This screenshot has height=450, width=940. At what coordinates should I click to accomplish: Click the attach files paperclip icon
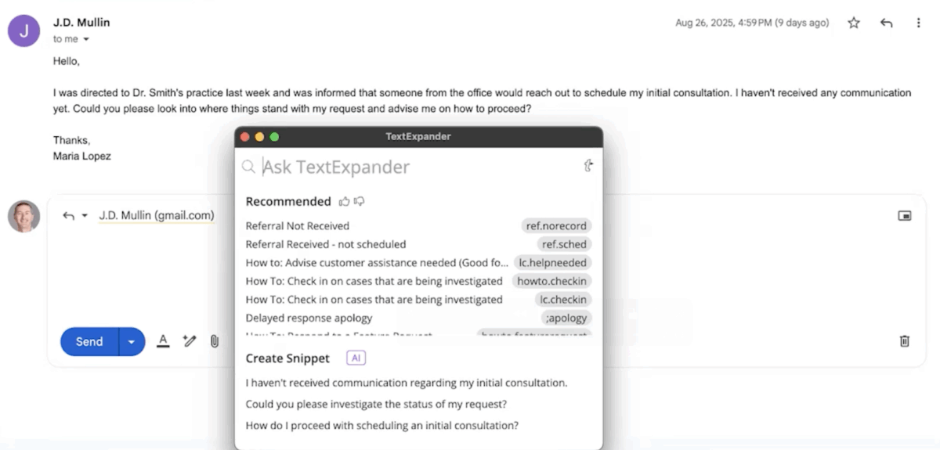214,341
